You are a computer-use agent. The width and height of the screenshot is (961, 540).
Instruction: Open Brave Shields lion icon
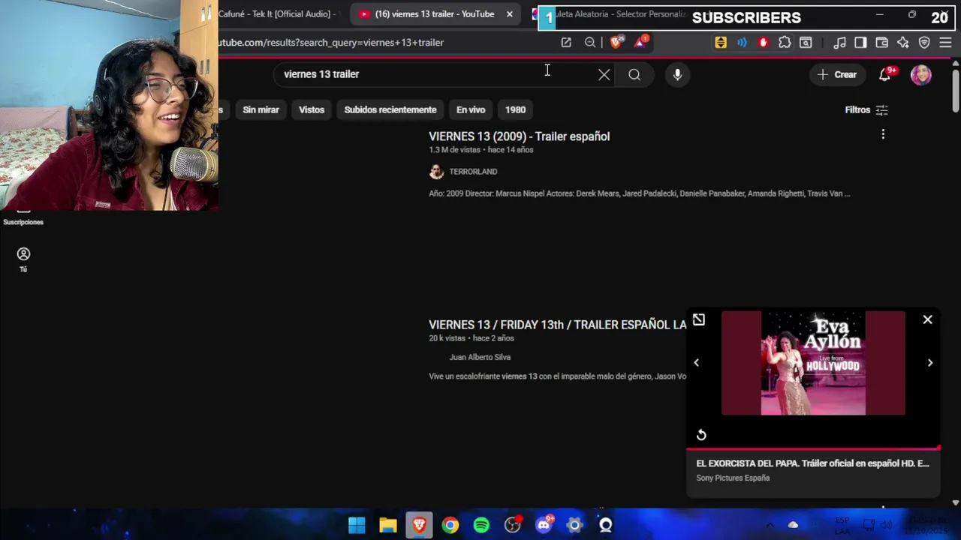pos(616,43)
